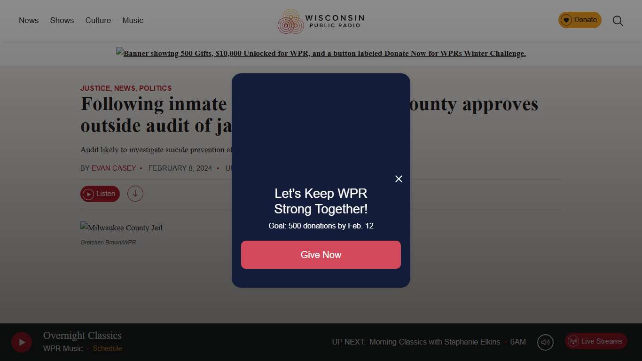Click the heart Donate button
Viewport: 642px width, 361px height.
[579, 20]
